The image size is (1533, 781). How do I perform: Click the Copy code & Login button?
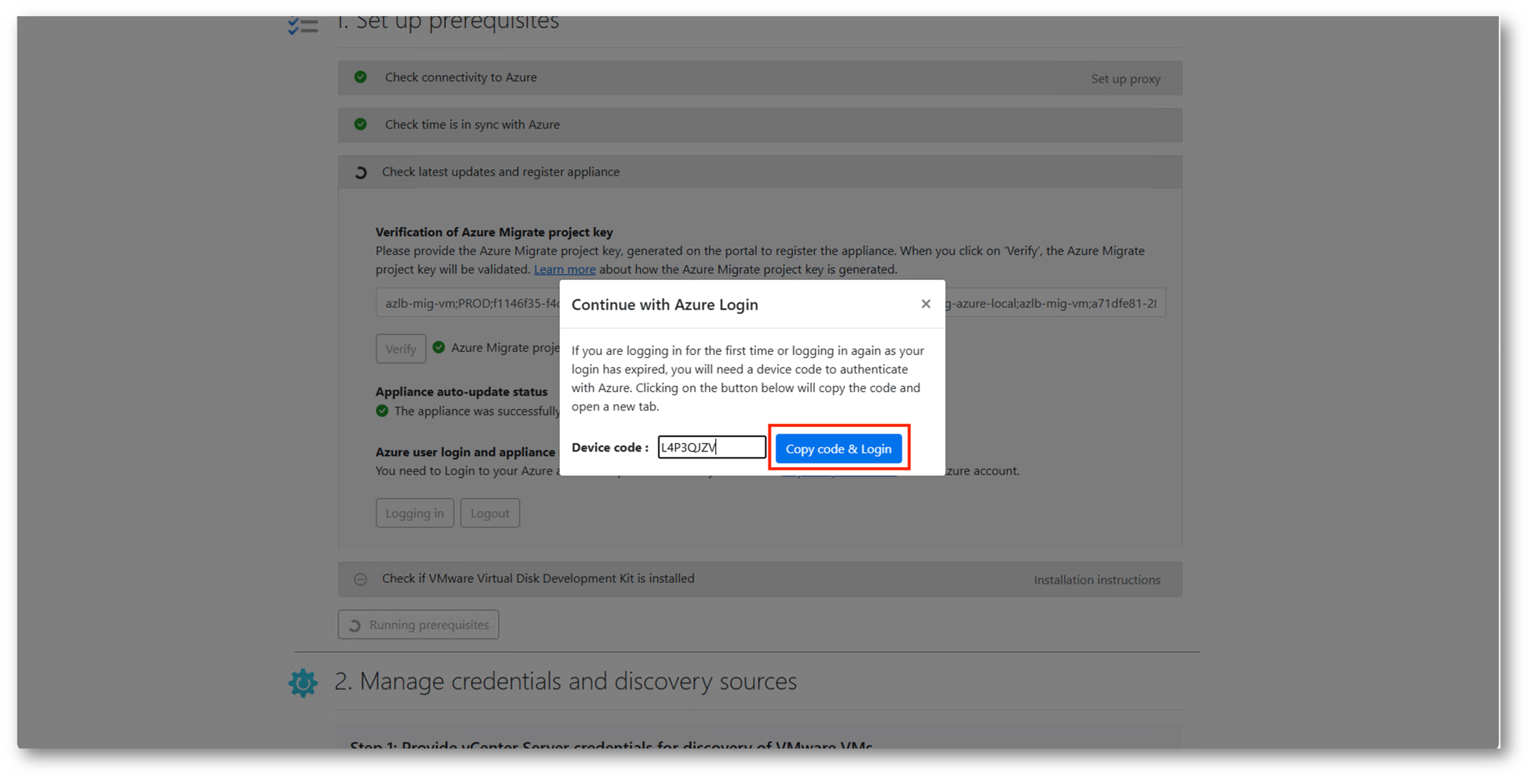click(x=838, y=448)
